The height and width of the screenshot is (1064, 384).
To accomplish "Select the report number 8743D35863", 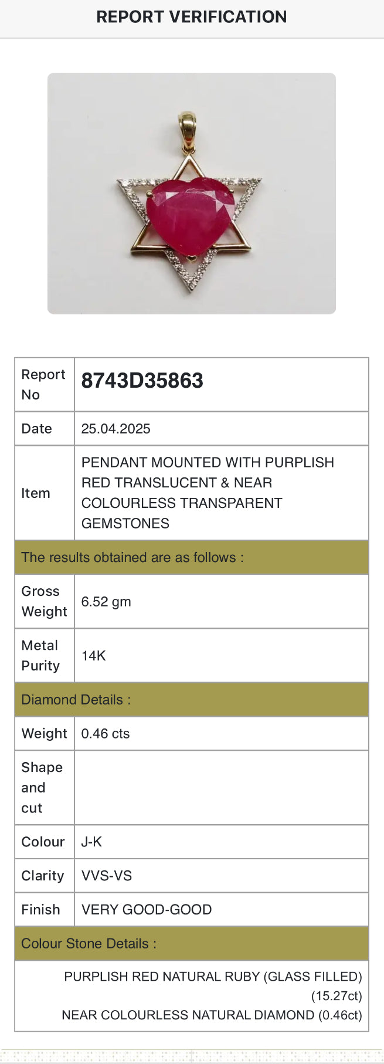I will pos(142,381).
